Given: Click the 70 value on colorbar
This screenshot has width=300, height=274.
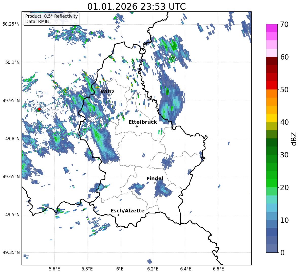Looking at the screenshot, I should (x=284, y=24).
